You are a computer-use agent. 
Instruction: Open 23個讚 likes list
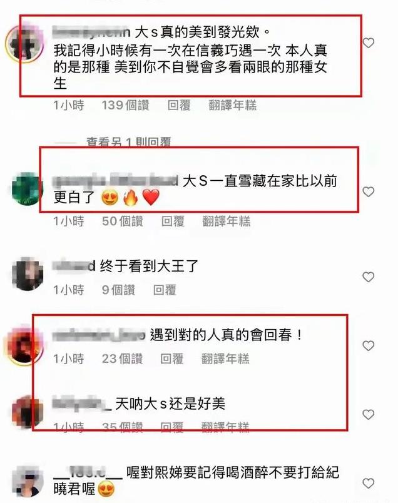[x=122, y=358]
